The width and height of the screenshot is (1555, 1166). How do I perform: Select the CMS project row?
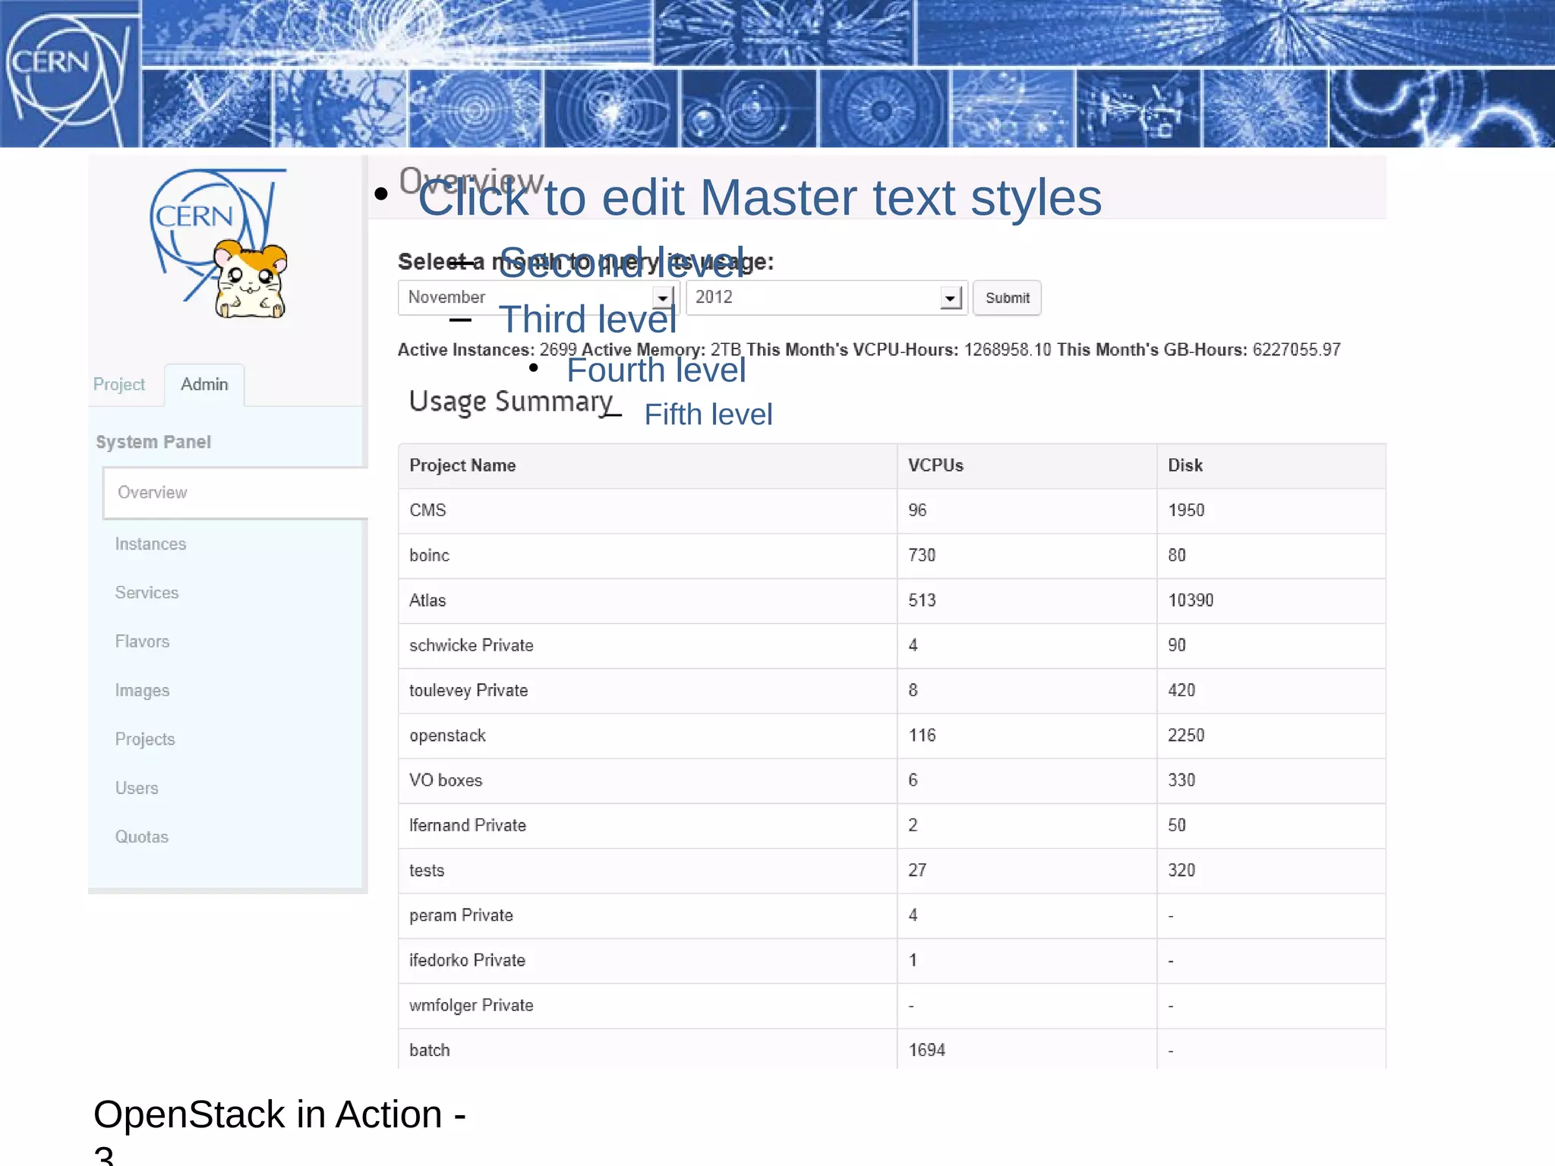click(892, 510)
